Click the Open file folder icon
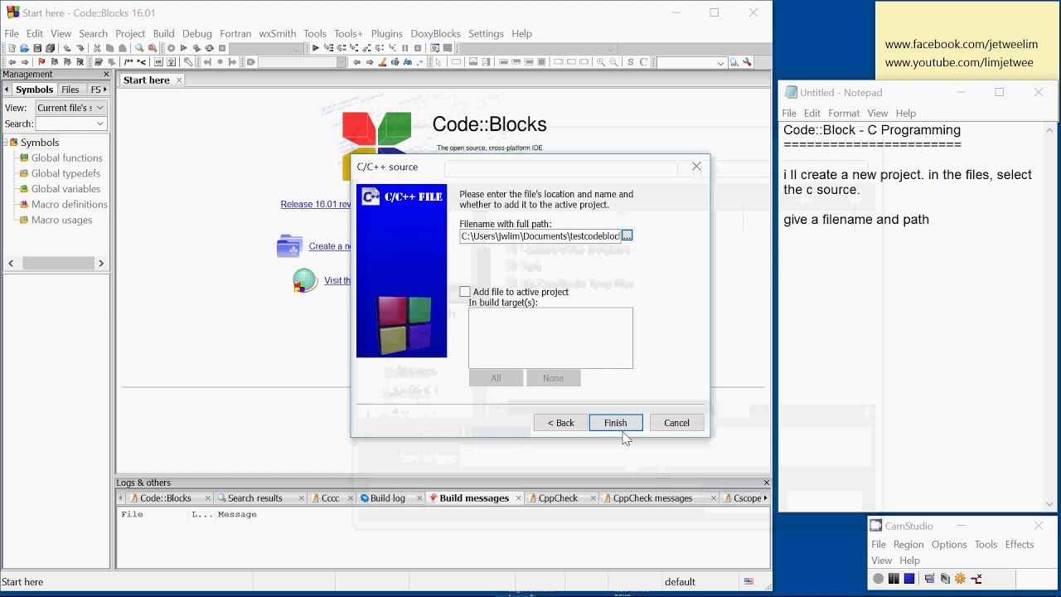The height and width of the screenshot is (597, 1061). tap(25, 48)
